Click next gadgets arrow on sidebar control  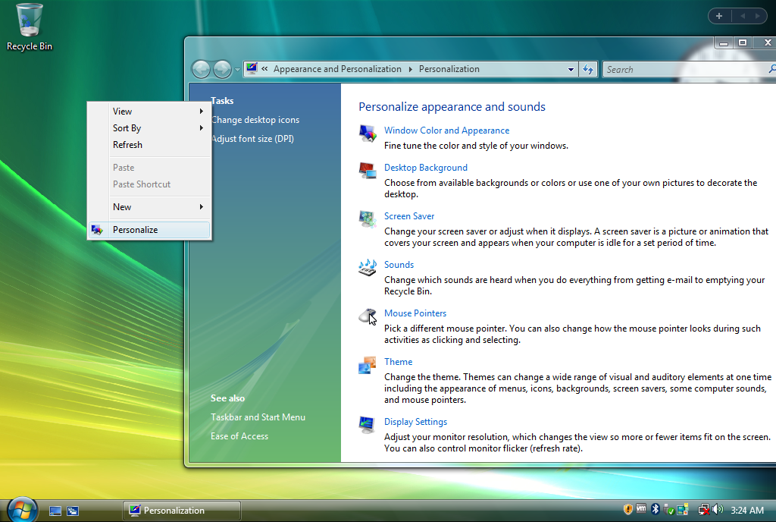click(757, 16)
